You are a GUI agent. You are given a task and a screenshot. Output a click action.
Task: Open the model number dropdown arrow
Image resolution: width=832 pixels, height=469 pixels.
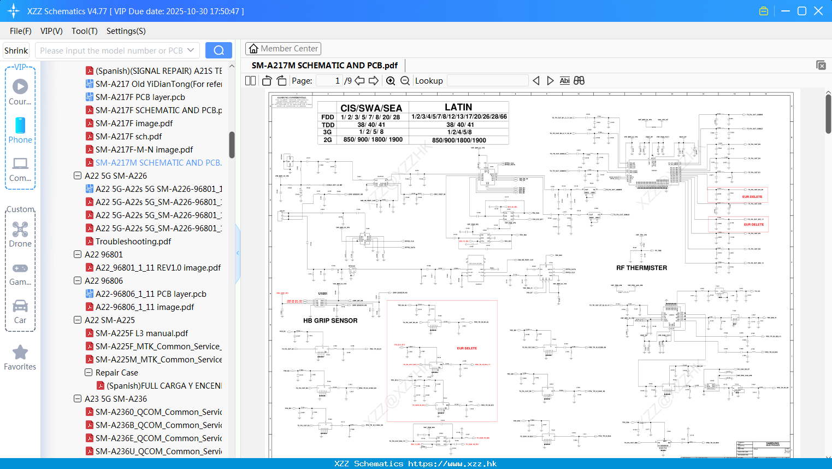(191, 50)
